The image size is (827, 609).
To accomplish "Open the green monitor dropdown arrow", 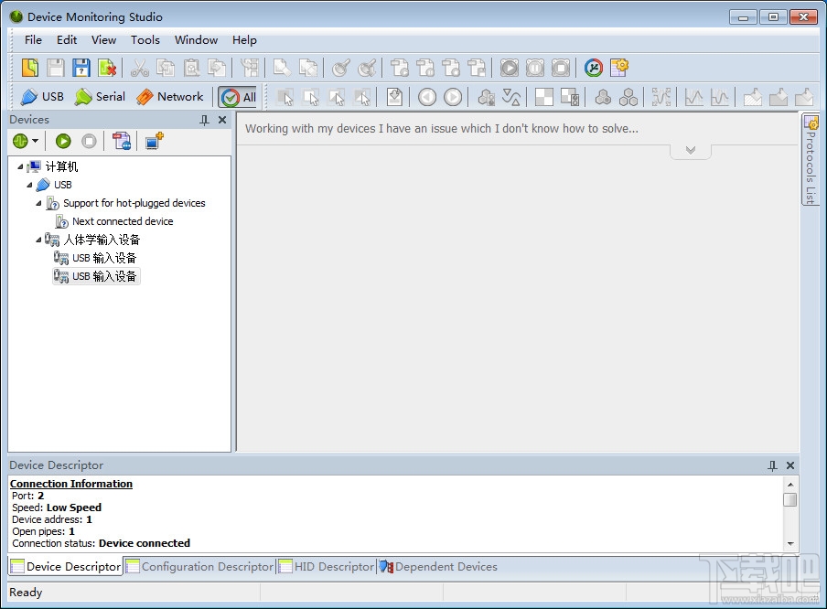I will pos(36,141).
